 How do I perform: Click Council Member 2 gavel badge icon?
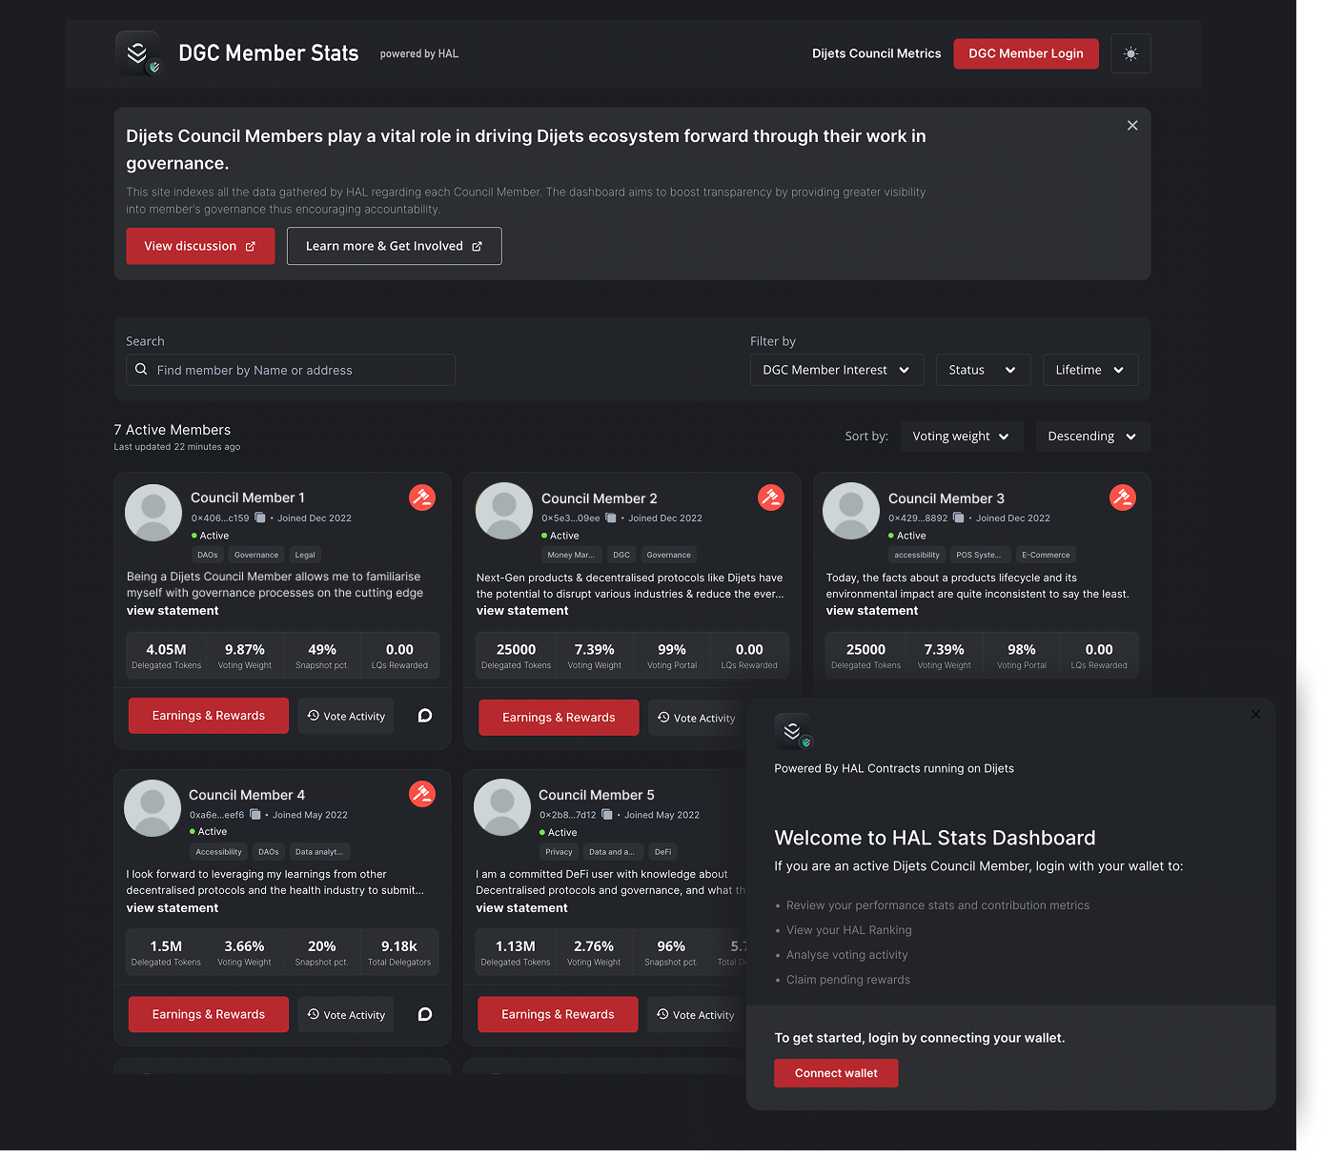coord(771,498)
